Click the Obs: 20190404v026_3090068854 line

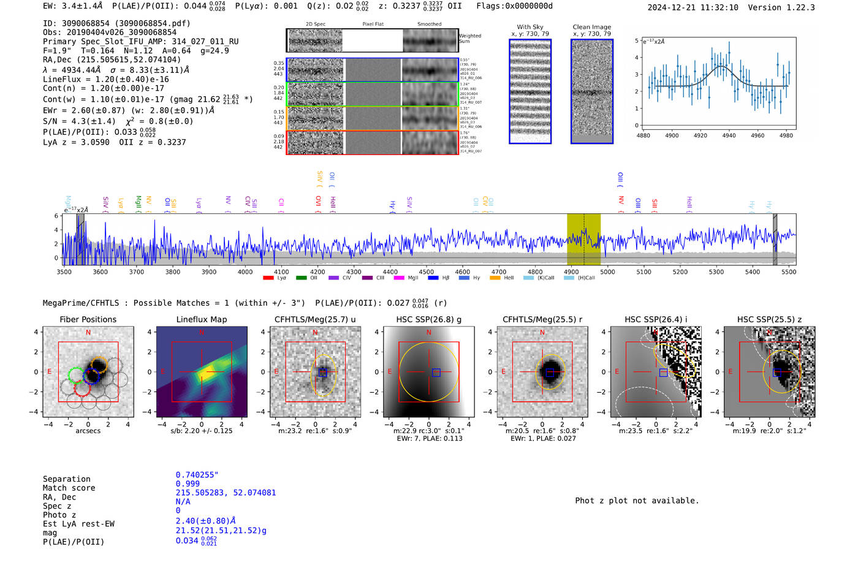110,32
